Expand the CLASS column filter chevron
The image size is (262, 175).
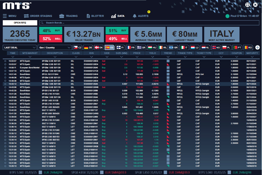click(x=76, y=57)
